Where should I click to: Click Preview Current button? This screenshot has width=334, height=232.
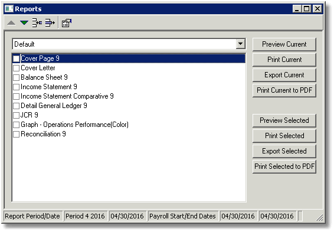284,44
